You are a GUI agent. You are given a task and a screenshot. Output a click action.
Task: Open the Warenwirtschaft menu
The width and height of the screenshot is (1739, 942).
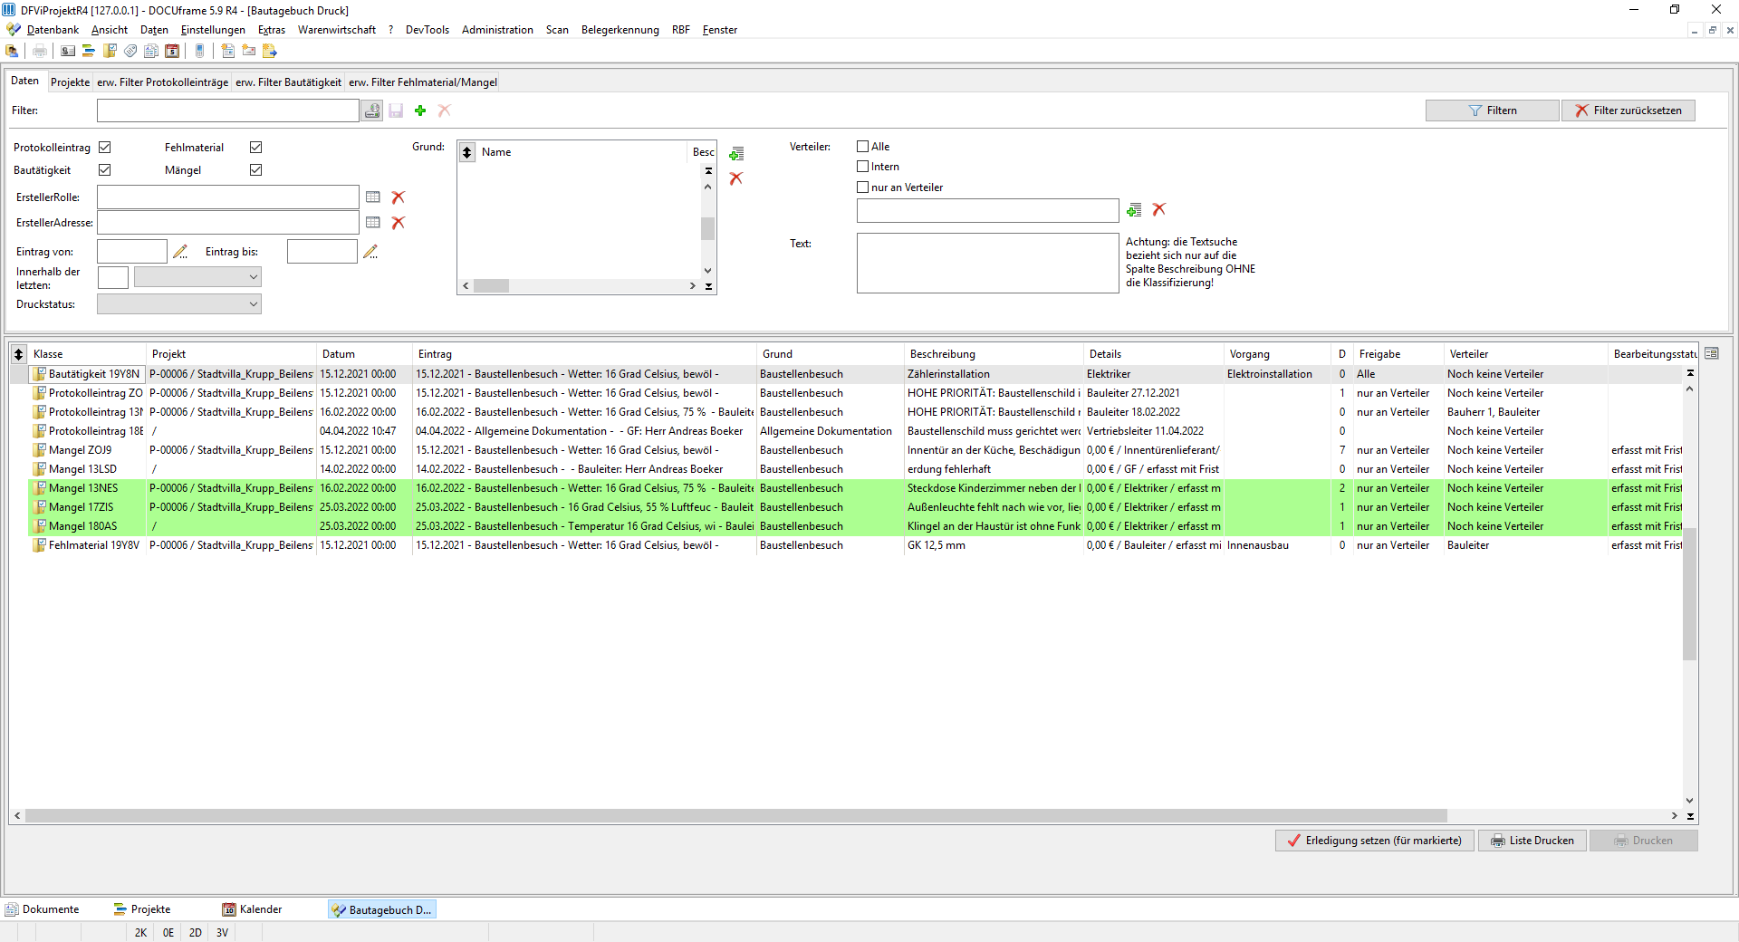pos(337,30)
